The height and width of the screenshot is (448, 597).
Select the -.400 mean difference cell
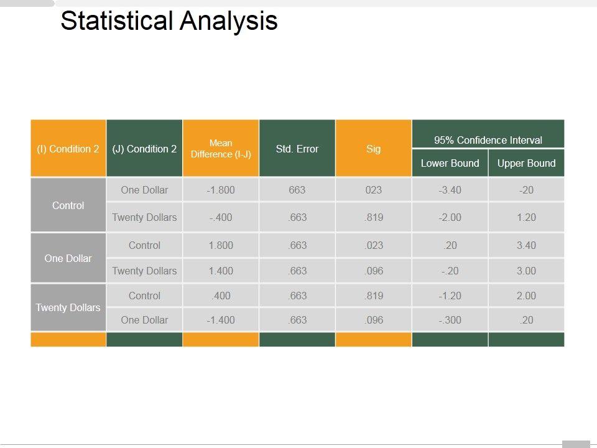(x=221, y=217)
